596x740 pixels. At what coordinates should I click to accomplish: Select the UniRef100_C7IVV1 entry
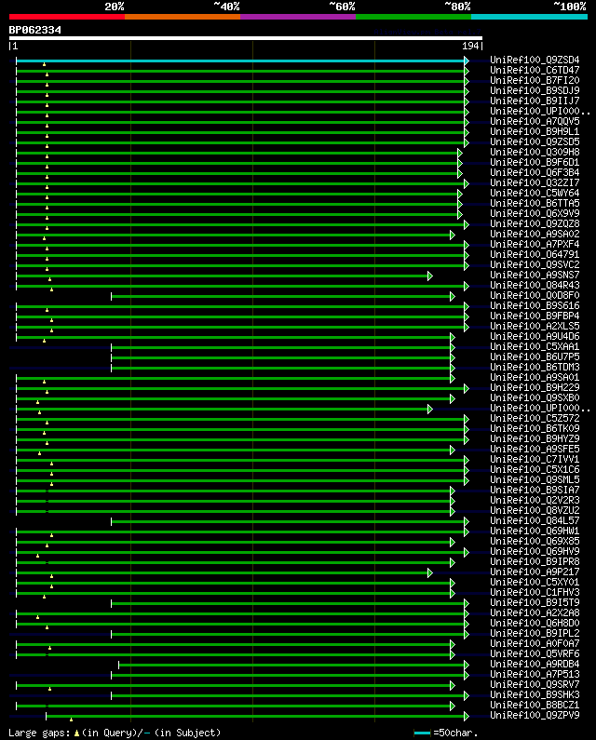point(535,460)
